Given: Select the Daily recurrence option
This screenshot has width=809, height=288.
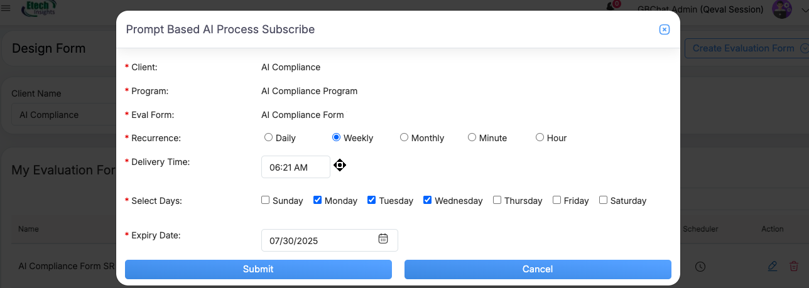Looking at the screenshot, I should [269, 137].
